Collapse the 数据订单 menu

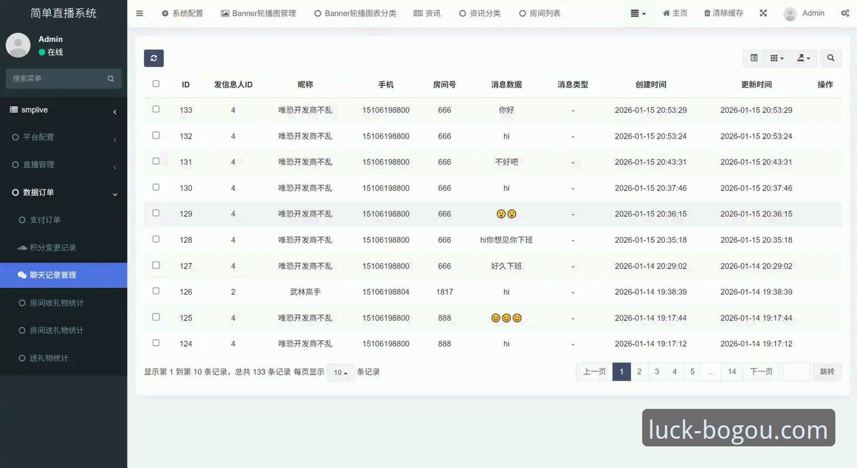(63, 192)
